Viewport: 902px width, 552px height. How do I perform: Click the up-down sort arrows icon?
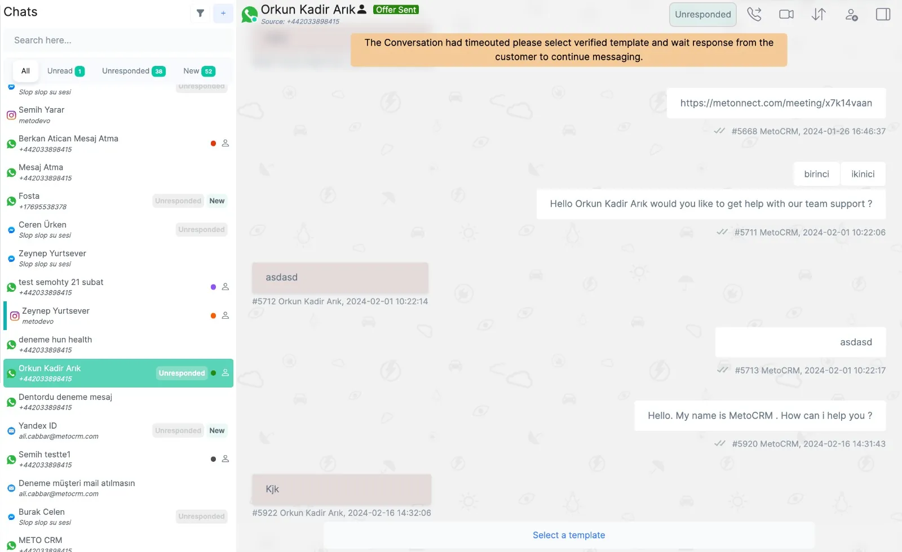tap(819, 14)
